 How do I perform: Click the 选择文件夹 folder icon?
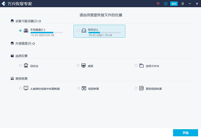[141, 65]
